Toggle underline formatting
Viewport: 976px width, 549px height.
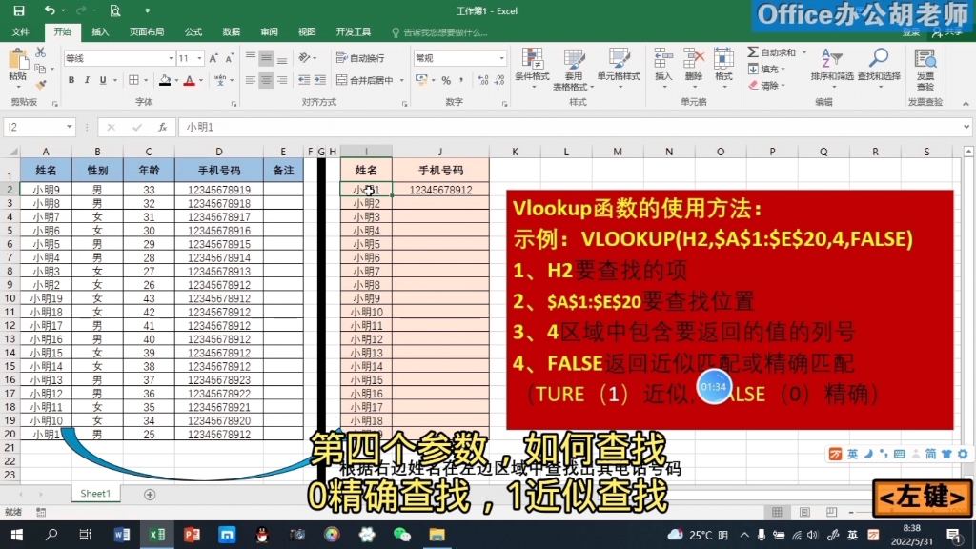tap(101, 79)
